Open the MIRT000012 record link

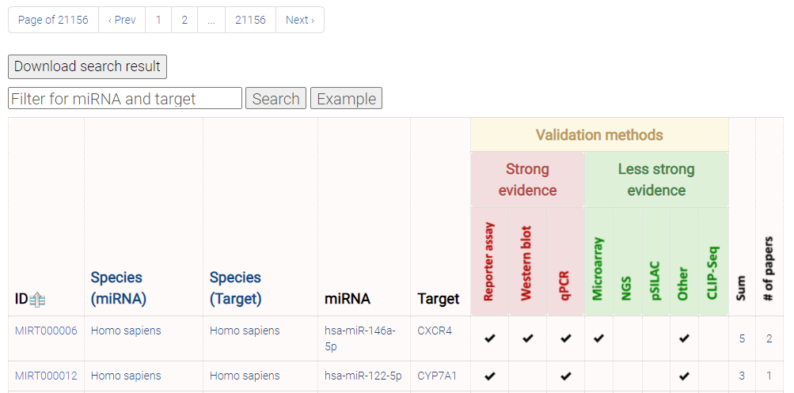tap(46, 376)
